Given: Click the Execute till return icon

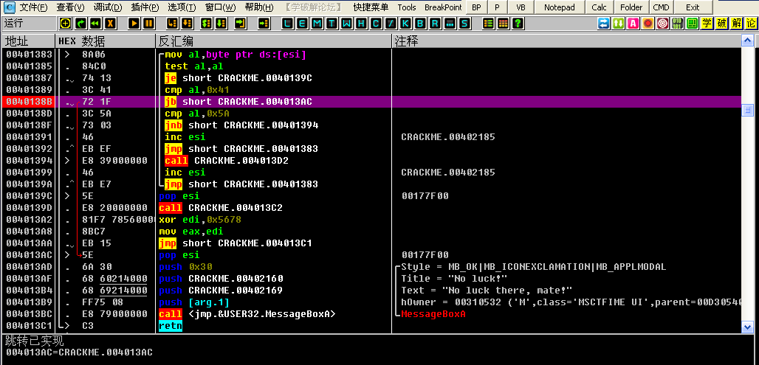Looking at the screenshot, I should point(241,23).
